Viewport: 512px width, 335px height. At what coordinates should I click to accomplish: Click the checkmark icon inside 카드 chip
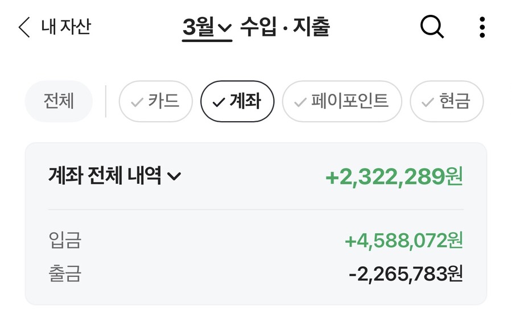137,102
